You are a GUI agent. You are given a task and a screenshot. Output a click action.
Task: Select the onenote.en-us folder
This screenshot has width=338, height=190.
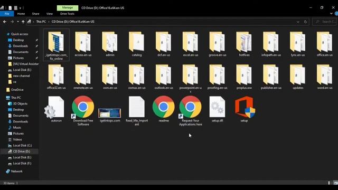pyautogui.click(x=83, y=77)
